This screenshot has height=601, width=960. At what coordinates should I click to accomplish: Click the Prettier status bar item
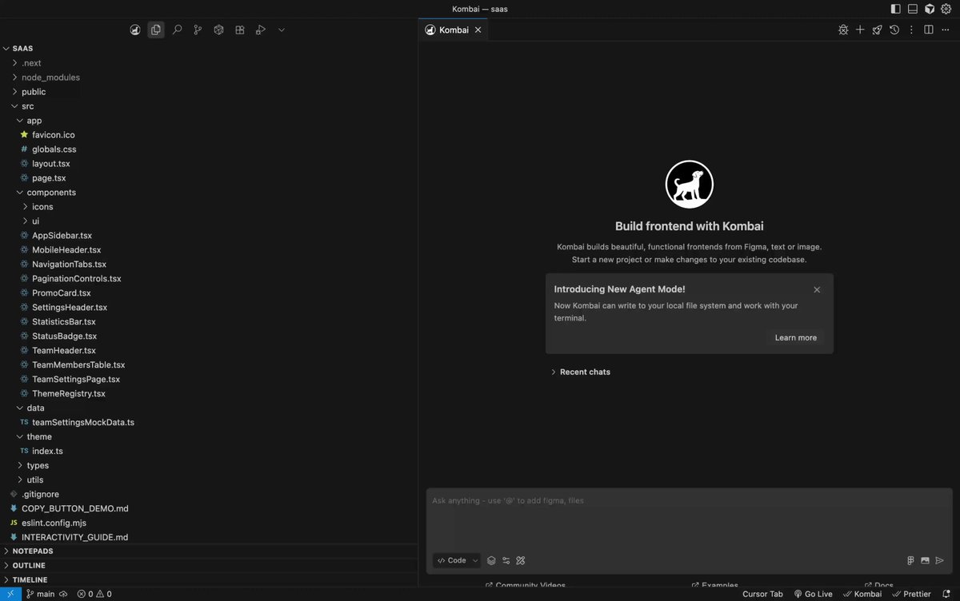(x=911, y=594)
